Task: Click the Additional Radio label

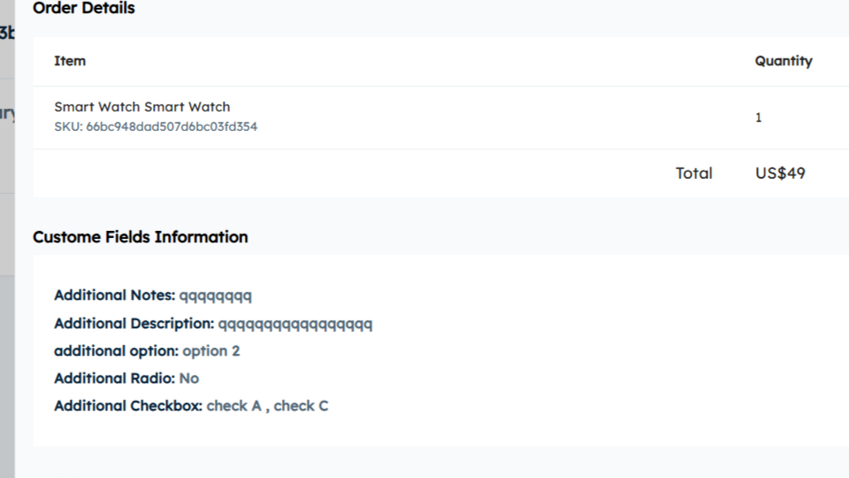Action: pyautogui.click(x=114, y=379)
